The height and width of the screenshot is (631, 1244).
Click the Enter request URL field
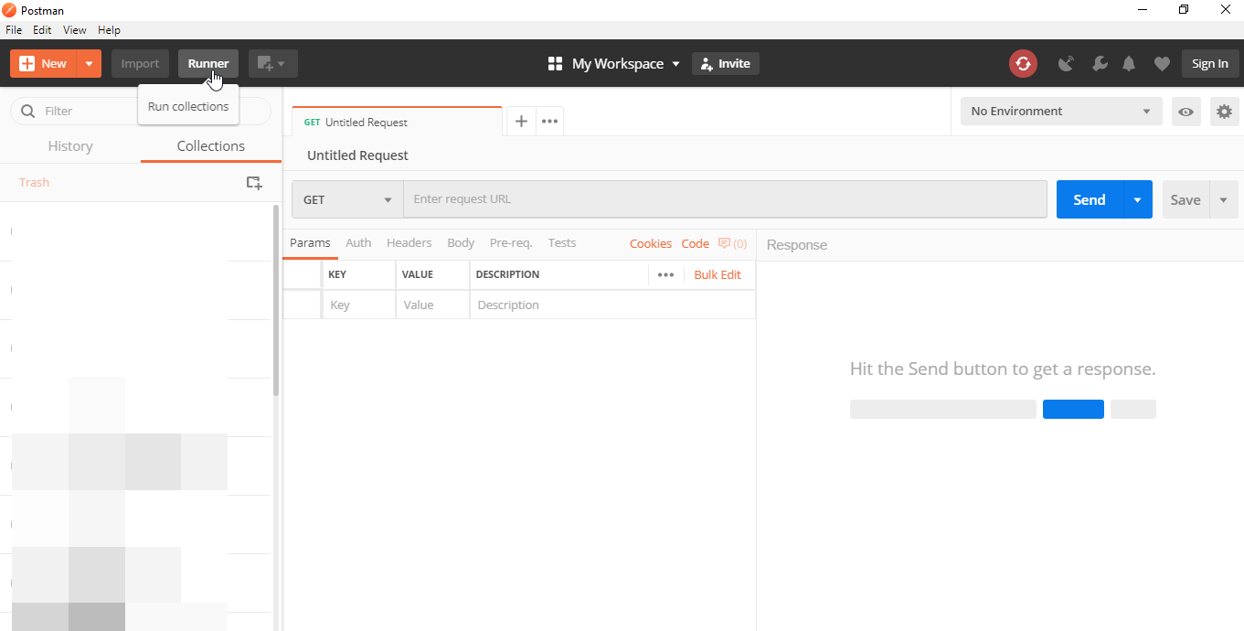(726, 198)
